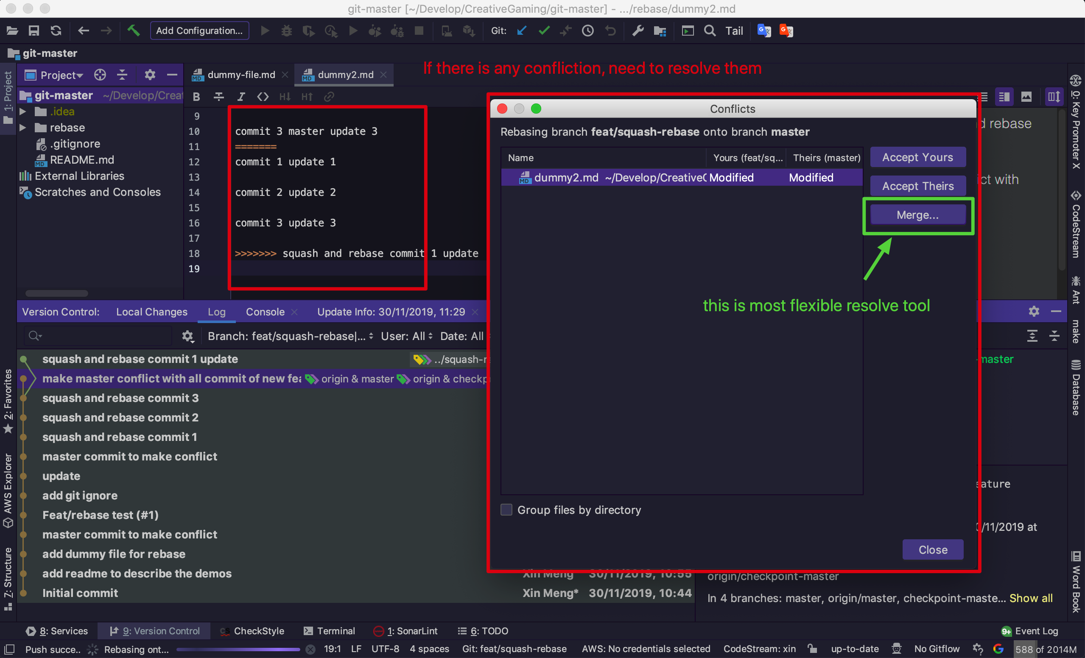Click the Rebasing progress bar in status bar

[238, 649]
